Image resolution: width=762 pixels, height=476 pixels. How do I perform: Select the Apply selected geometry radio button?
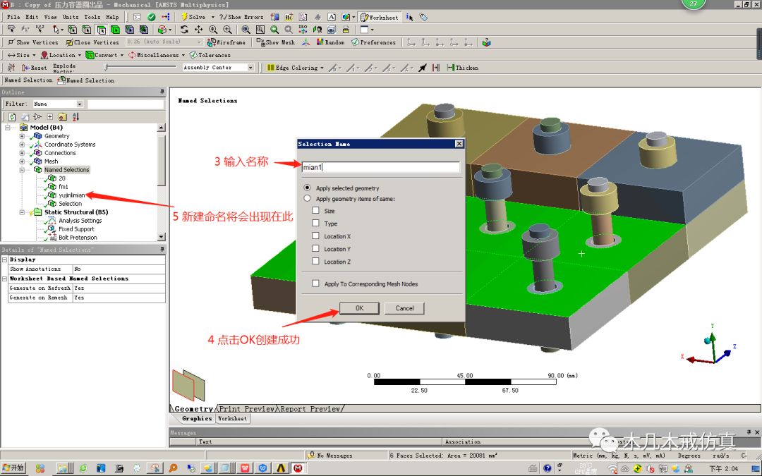click(x=309, y=188)
